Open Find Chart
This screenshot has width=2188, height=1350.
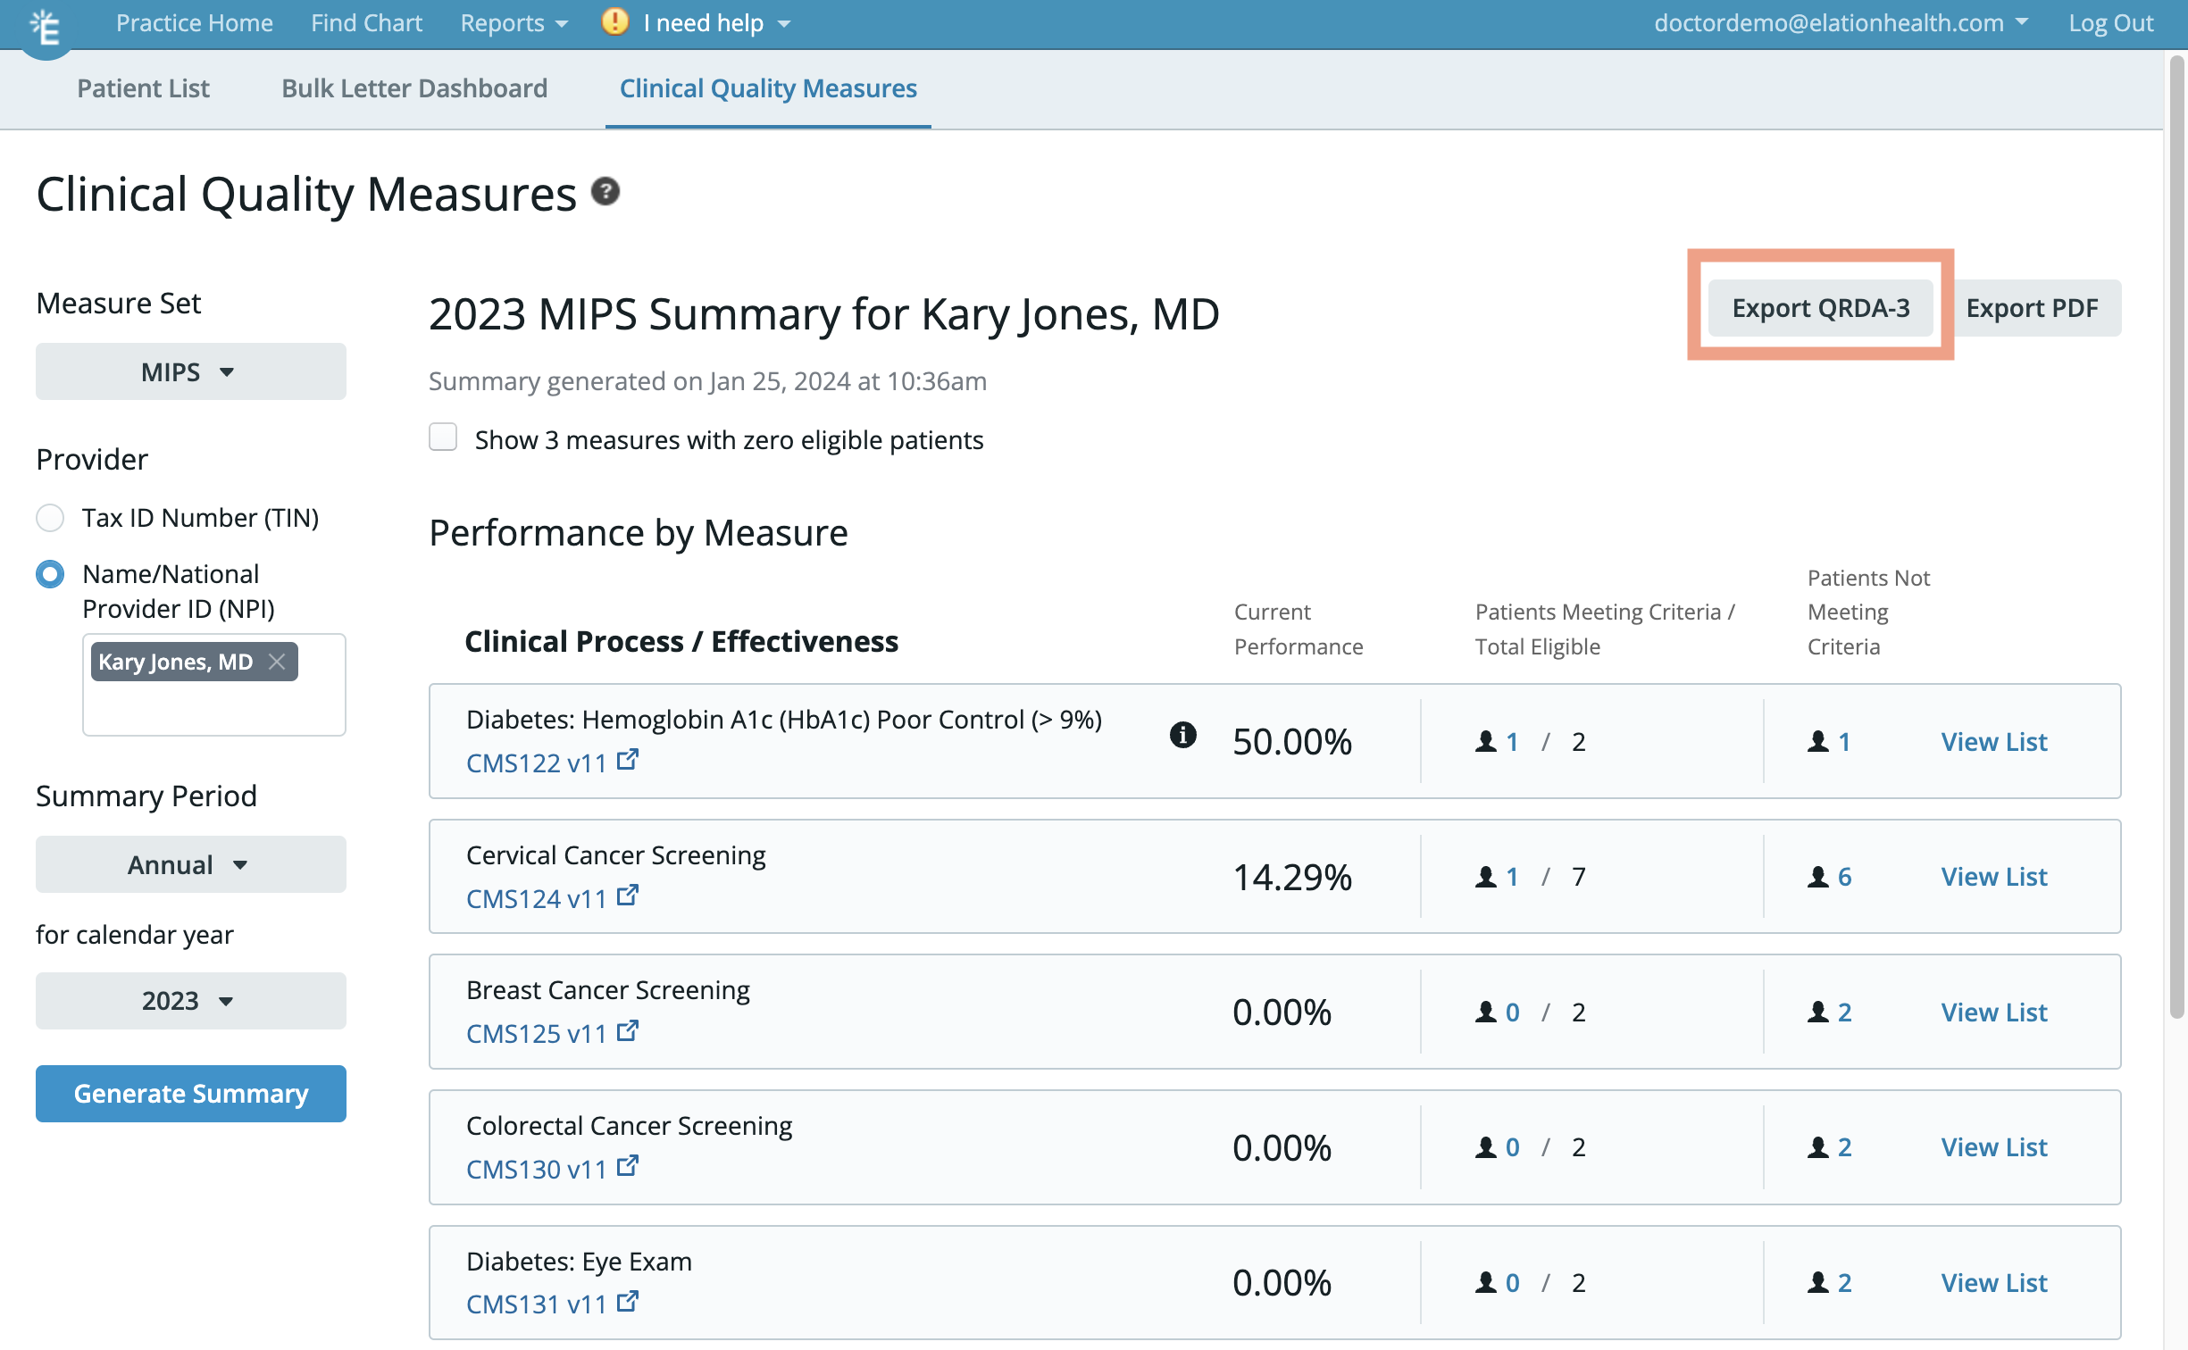click(x=366, y=22)
